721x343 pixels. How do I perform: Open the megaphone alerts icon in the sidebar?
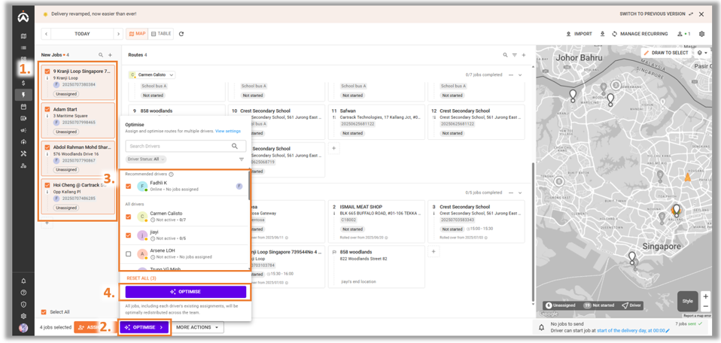pyautogui.click(x=23, y=130)
